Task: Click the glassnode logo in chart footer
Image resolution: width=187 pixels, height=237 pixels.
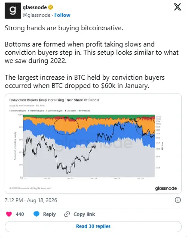Action: click(166, 188)
